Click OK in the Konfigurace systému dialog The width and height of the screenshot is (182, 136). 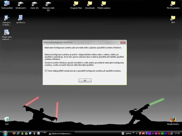[85, 80]
